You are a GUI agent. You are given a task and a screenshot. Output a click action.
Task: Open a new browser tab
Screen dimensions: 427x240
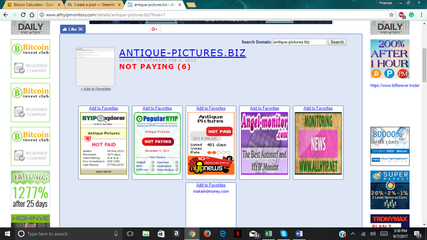(x=191, y=5)
